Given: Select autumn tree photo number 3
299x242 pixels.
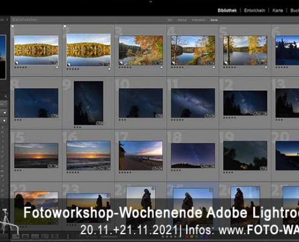Looking at the screenshot, I should [141, 50].
